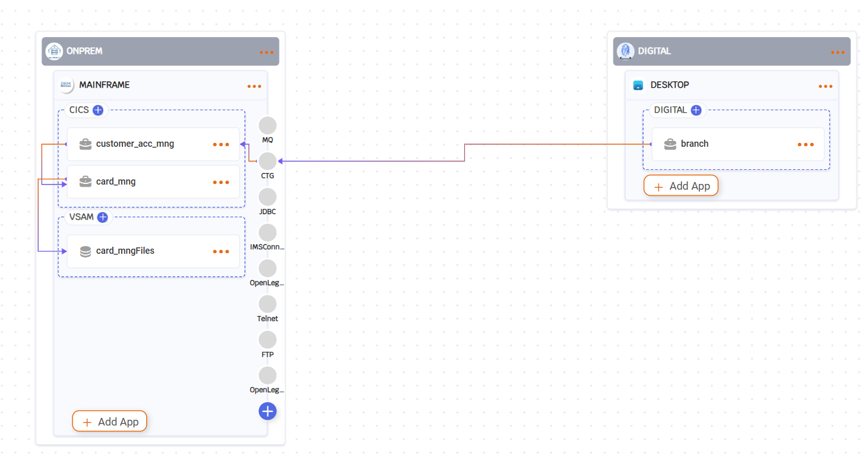This screenshot has width=868, height=464.
Task: Click the ONPREM header title
Action: click(x=85, y=51)
